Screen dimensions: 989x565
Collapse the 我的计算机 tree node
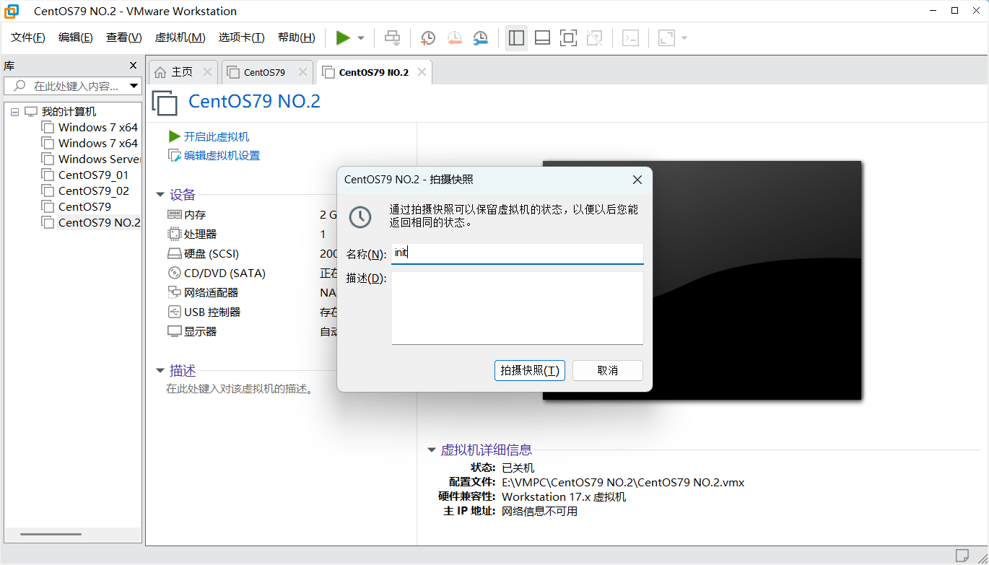click(14, 112)
